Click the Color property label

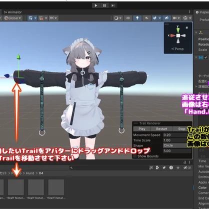pyautogui.click(x=202, y=187)
